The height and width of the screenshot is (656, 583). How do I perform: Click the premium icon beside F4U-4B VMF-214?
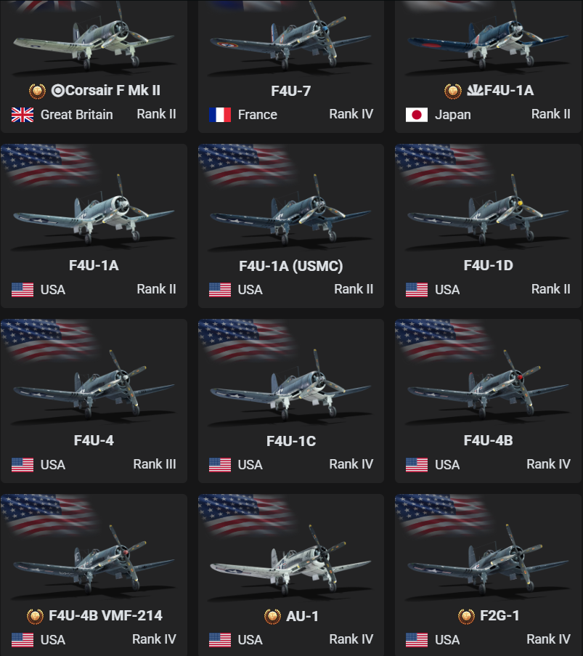[35, 616]
